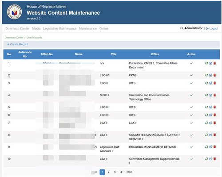
Task: Select current page 1 in pagination
Action: (x=102, y=172)
